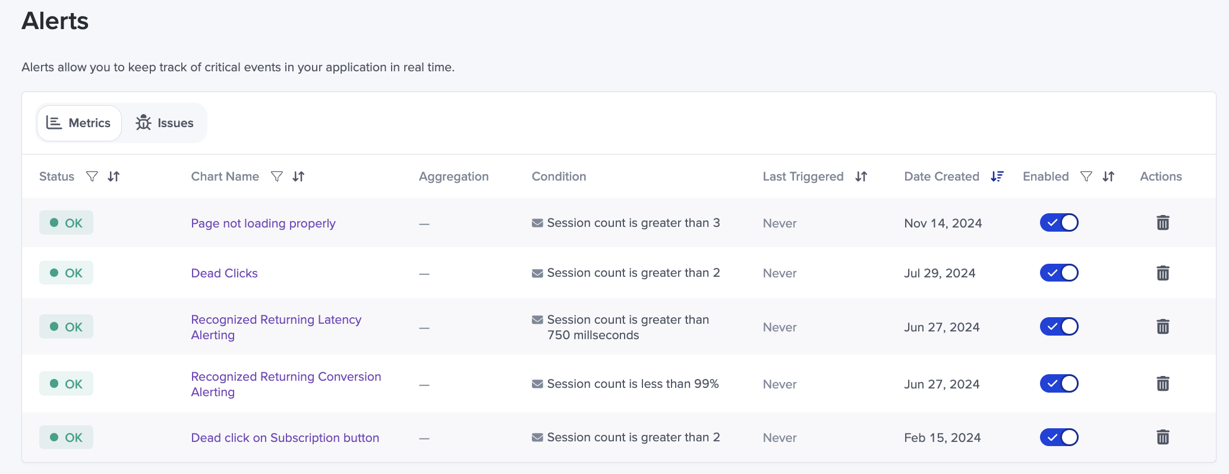1229x474 pixels.
Task: Delete the Dead Clicks alert
Action: [1162, 273]
